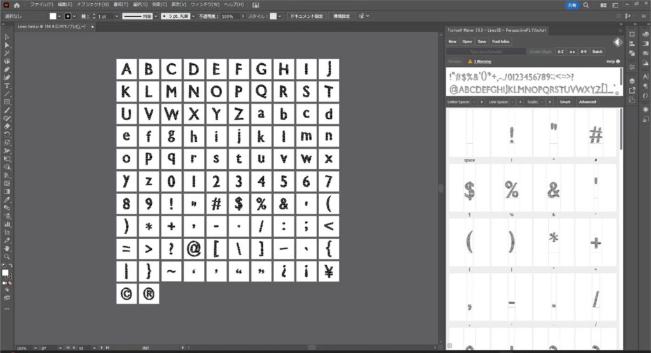Open the Character panel icon

[646, 76]
